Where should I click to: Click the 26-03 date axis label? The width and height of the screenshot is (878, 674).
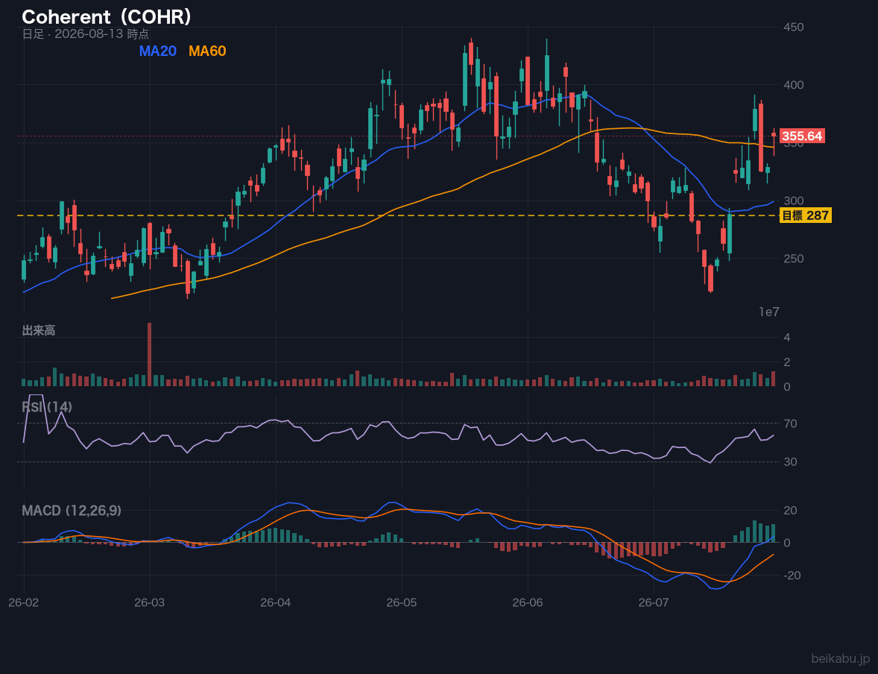tap(150, 603)
